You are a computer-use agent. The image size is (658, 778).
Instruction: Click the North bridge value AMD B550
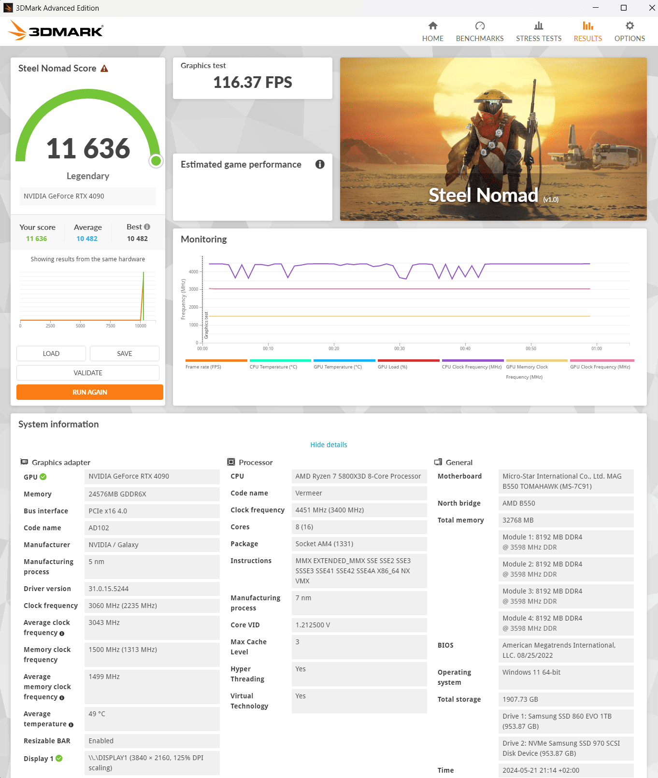(566, 503)
